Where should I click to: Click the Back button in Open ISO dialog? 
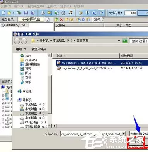pyautogui.click(x=17, y=41)
